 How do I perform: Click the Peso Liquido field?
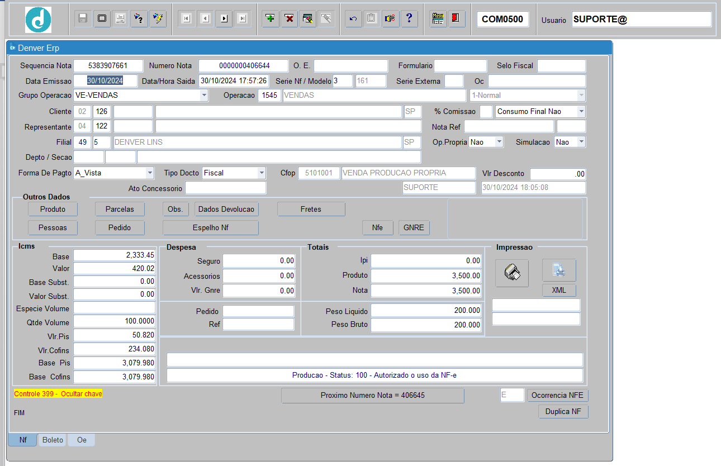point(426,310)
